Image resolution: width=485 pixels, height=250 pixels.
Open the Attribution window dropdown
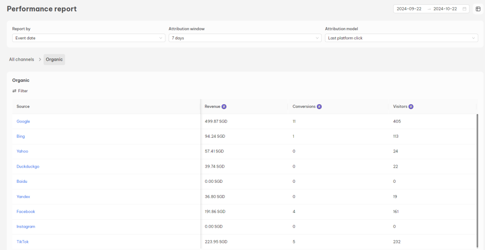244,38
